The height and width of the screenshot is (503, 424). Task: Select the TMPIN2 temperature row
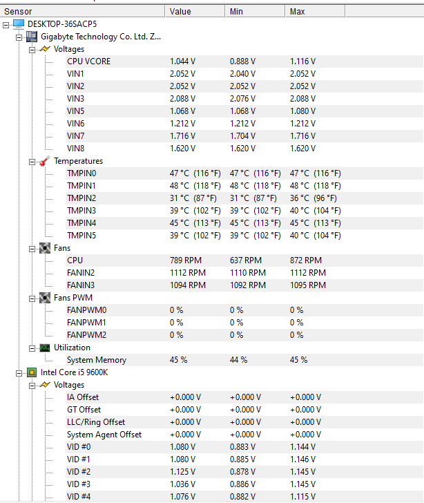[244, 198]
